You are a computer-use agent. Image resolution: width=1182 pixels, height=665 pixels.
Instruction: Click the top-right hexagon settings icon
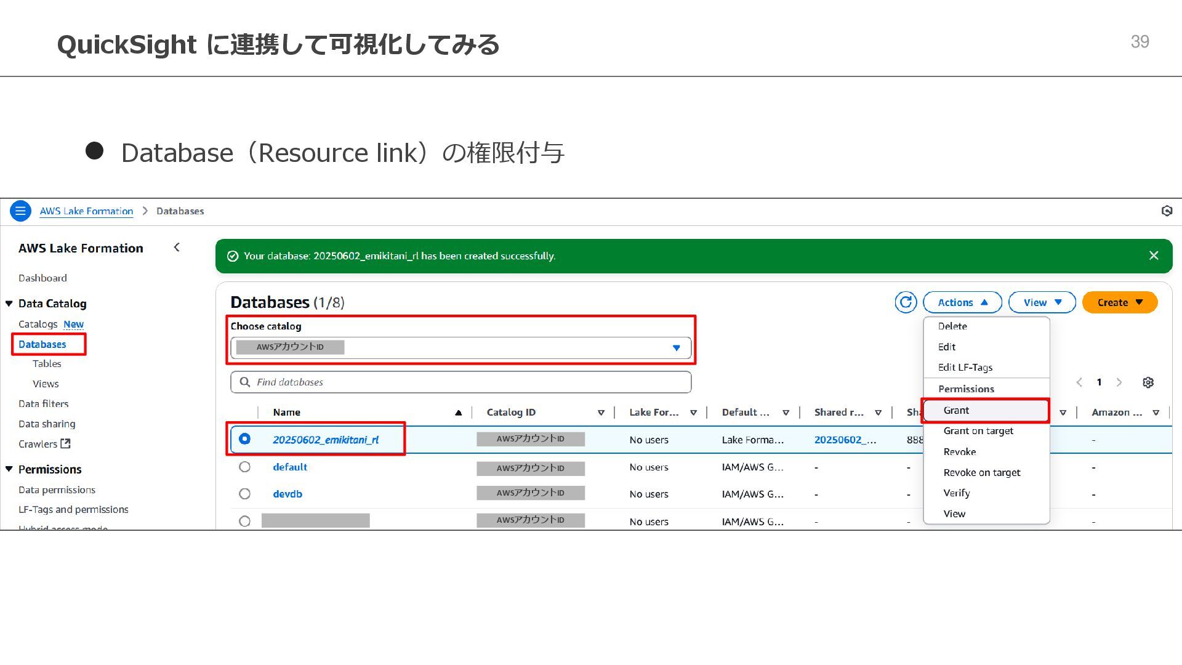[1167, 211]
